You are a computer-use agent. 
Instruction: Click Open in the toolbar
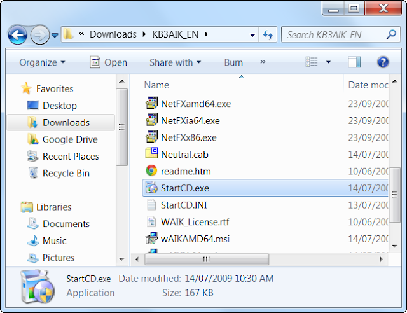109,62
